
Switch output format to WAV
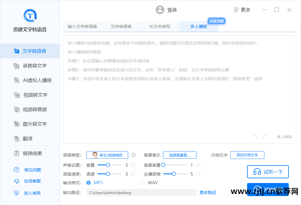pyautogui.click(x=143, y=182)
